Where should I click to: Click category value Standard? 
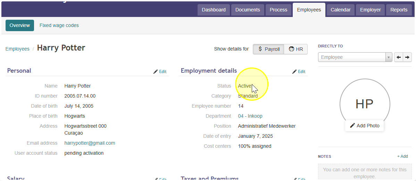point(248,96)
